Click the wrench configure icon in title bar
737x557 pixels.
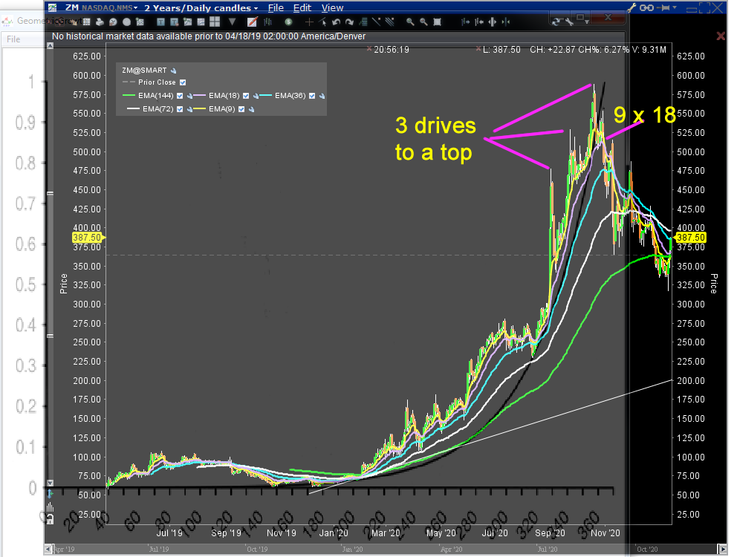pos(632,7)
